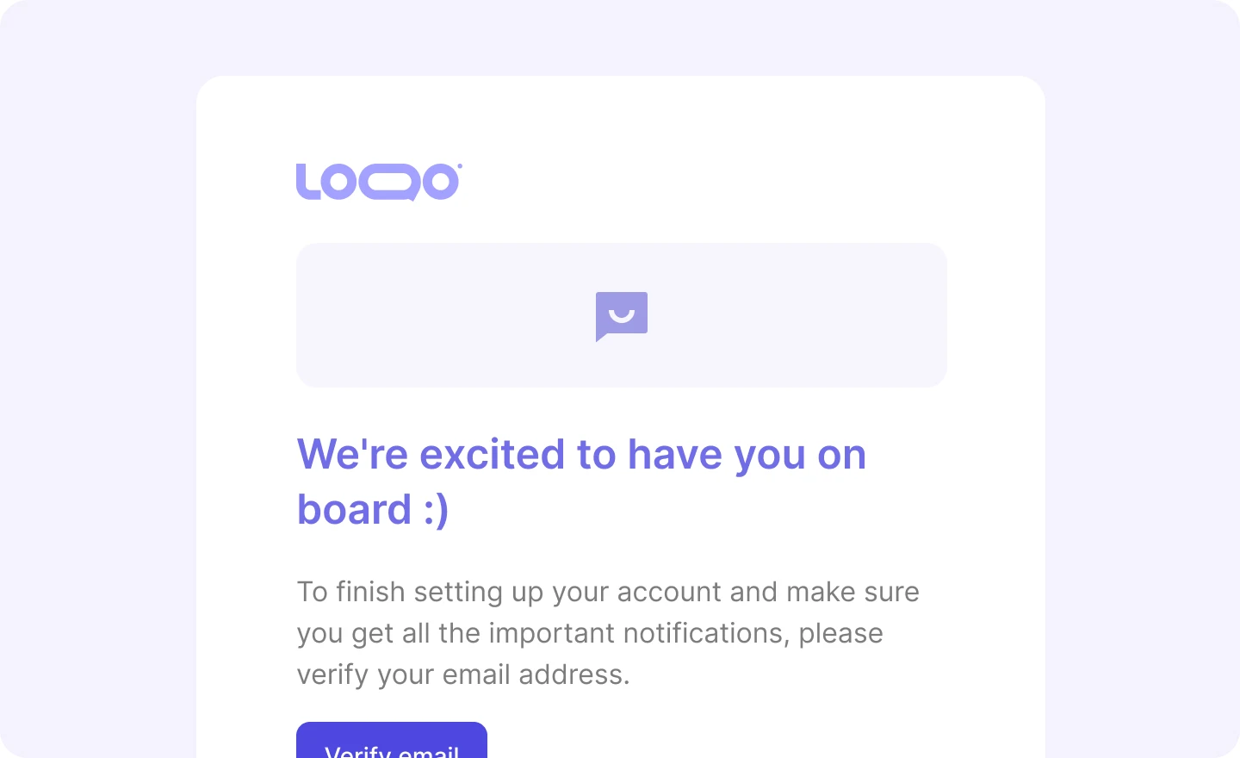1240x758 pixels.
Task: Click the ":)" smiley in the heading
Action: (437, 510)
